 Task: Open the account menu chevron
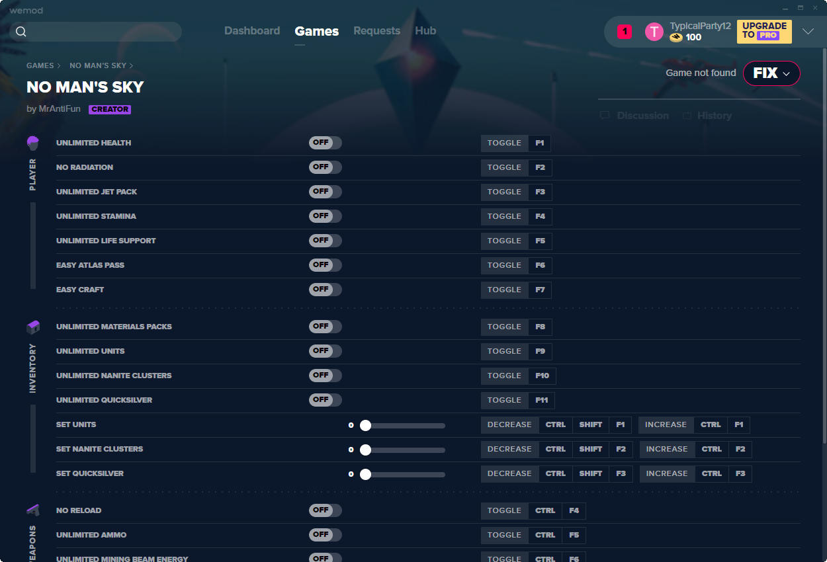[808, 31]
